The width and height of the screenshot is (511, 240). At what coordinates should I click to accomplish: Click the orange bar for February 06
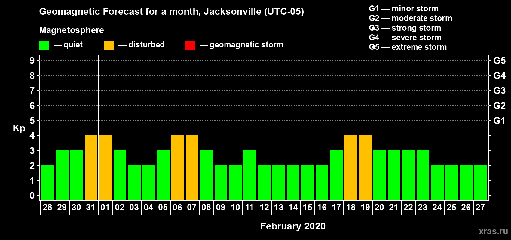coord(178,168)
